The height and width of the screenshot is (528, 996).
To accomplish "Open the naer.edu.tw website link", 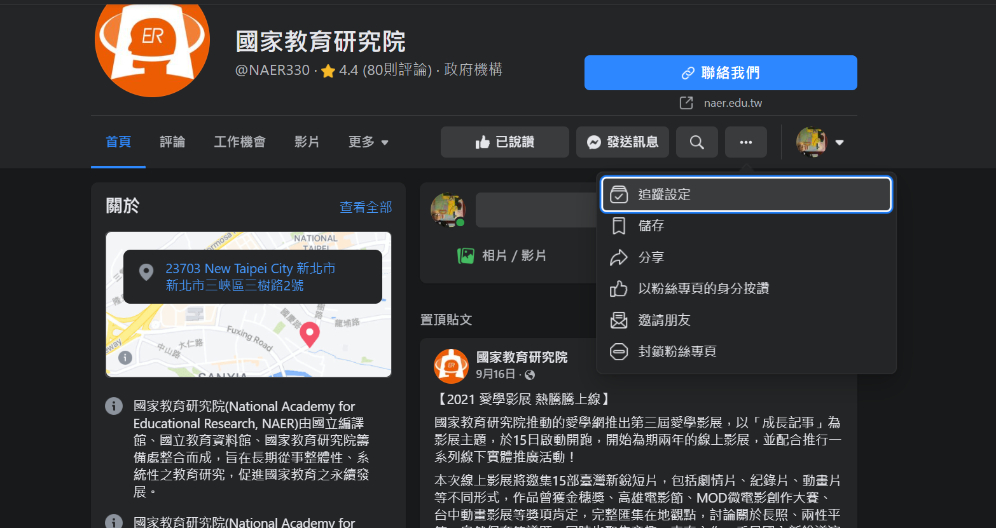I will pos(733,103).
